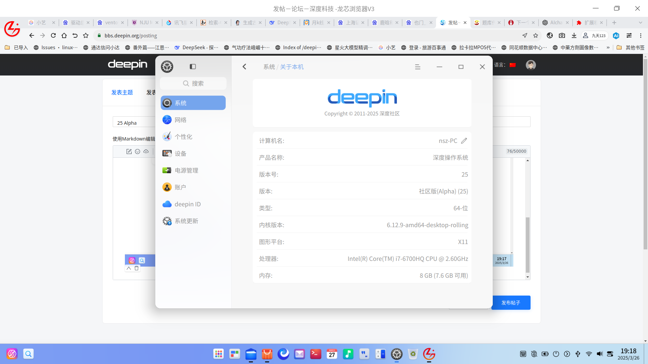Open a new browser tab

click(614, 23)
